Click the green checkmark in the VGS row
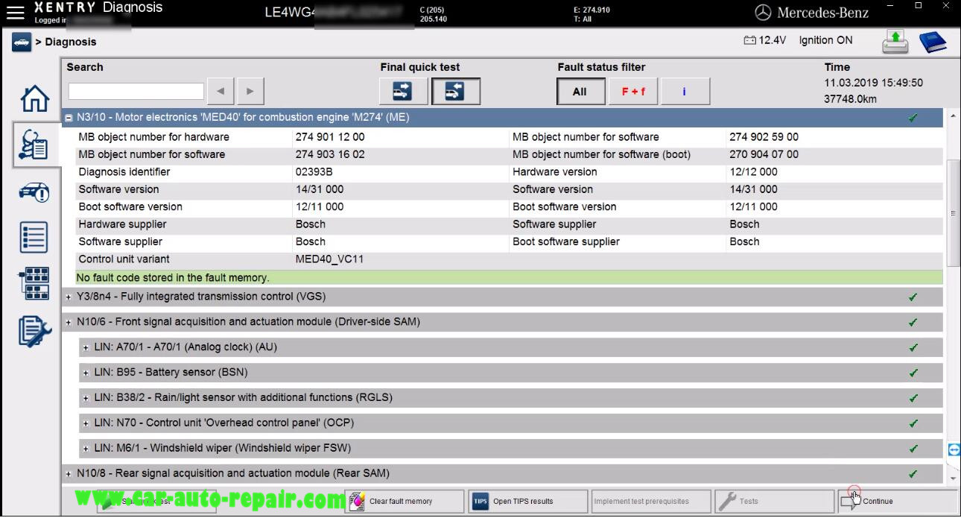Image resolution: width=961 pixels, height=518 pixels. pyautogui.click(x=913, y=297)
